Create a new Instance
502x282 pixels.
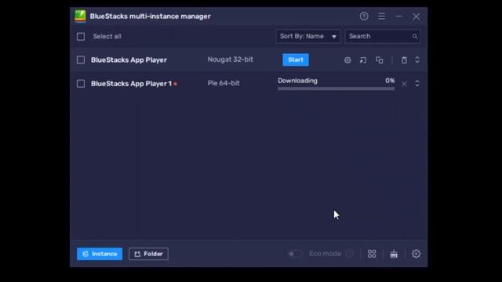(100, 254)
